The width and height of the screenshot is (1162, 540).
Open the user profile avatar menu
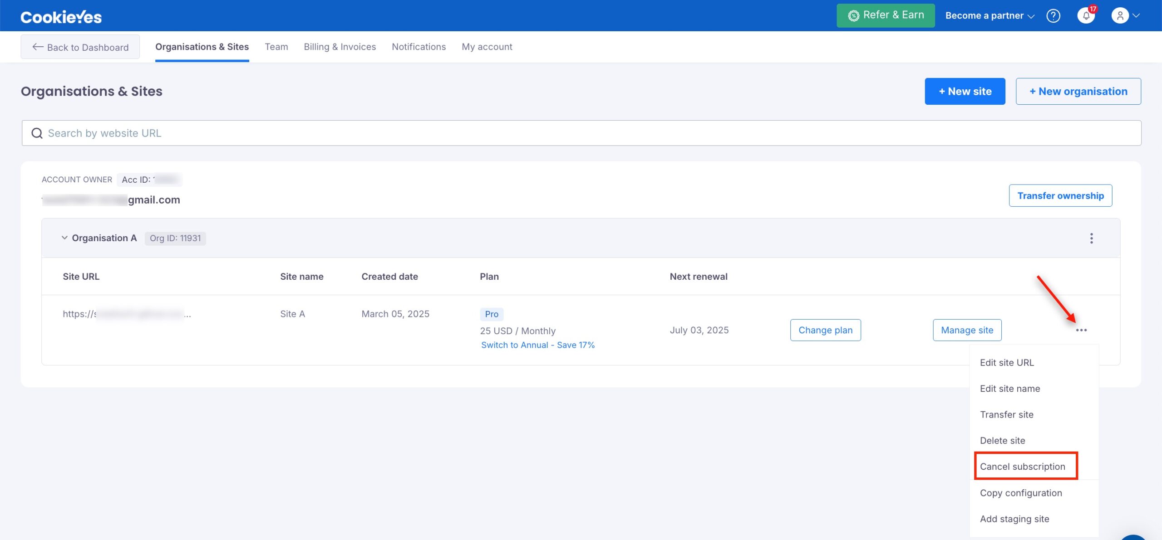[x=1125, y=16]
